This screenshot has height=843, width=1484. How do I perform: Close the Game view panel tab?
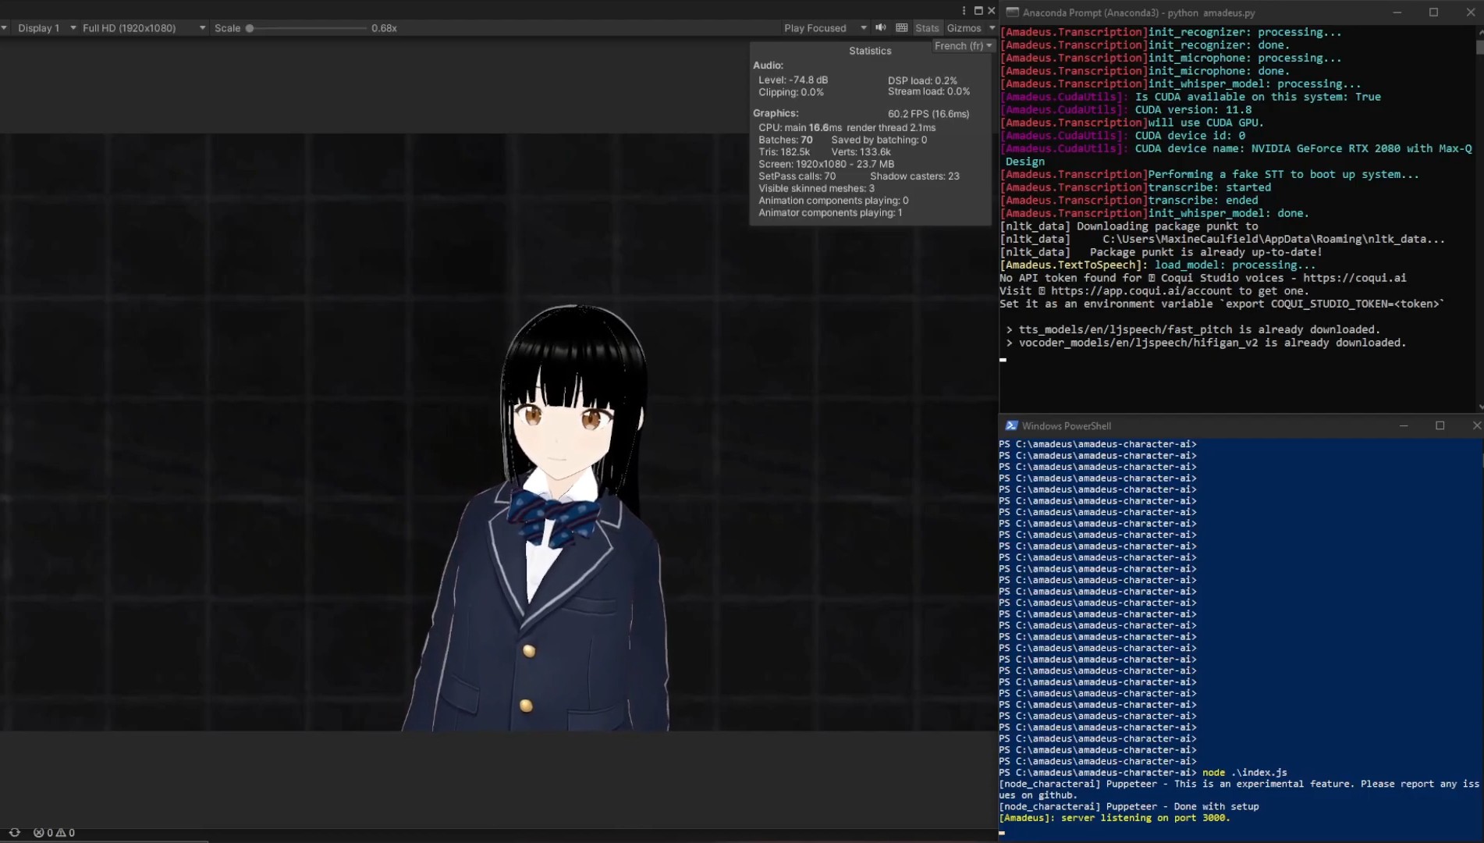coord(992,10)
